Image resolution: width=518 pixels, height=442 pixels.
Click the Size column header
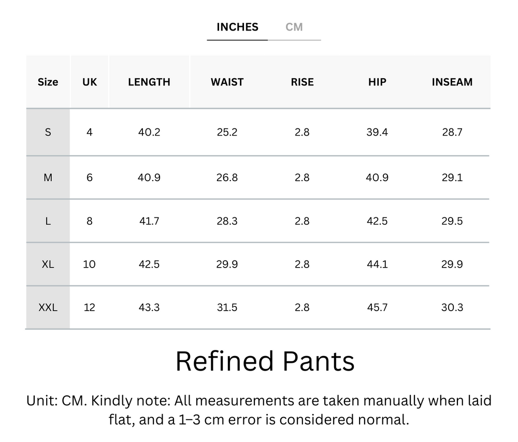pos(48,82)
